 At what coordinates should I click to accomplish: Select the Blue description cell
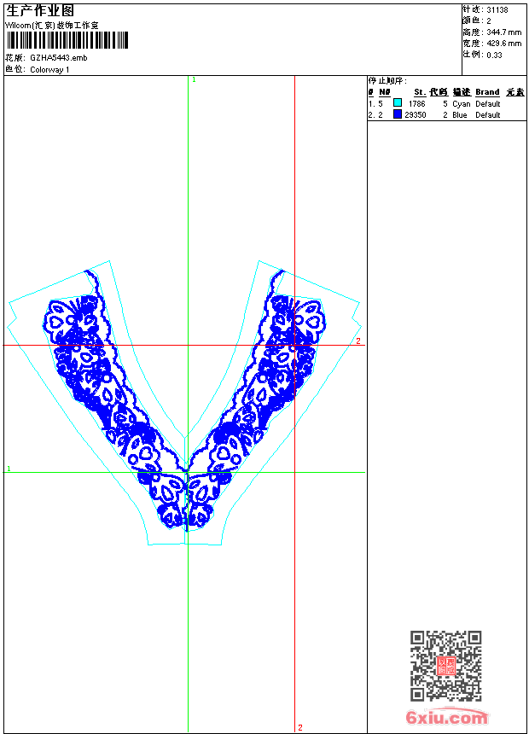point(460,115)
